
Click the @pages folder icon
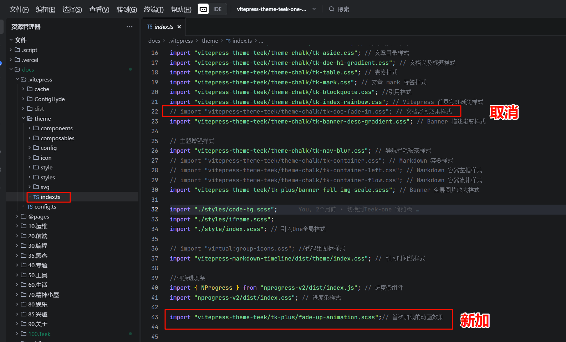[24, 216]
